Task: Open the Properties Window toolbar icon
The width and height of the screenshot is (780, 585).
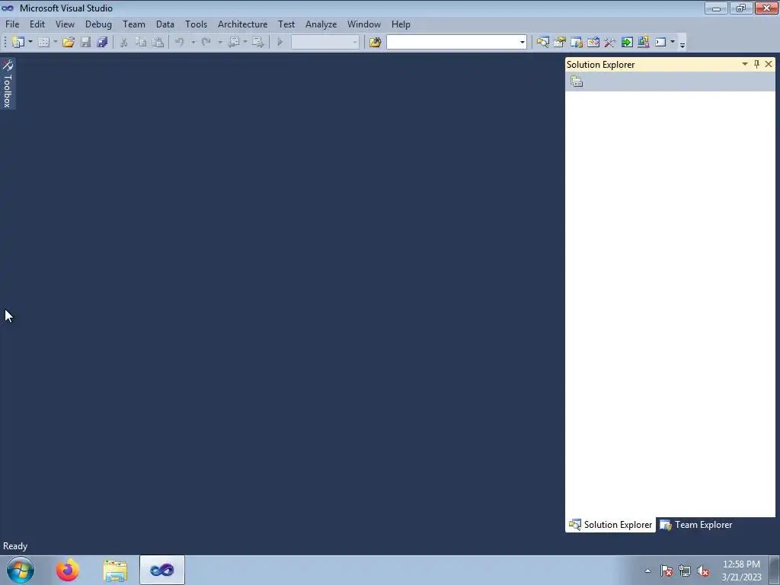Action: tap(560, 43)
